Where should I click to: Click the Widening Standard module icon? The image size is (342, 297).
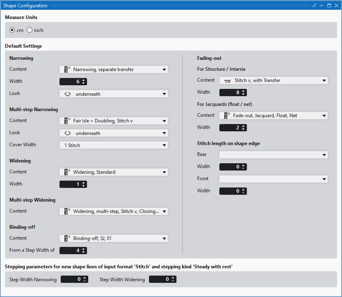(67, 172)
